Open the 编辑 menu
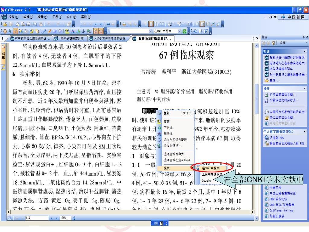The width and height of the screenshot is (309, 232). [28, 17]
